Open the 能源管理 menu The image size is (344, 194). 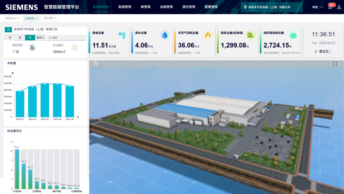point(125,7)
